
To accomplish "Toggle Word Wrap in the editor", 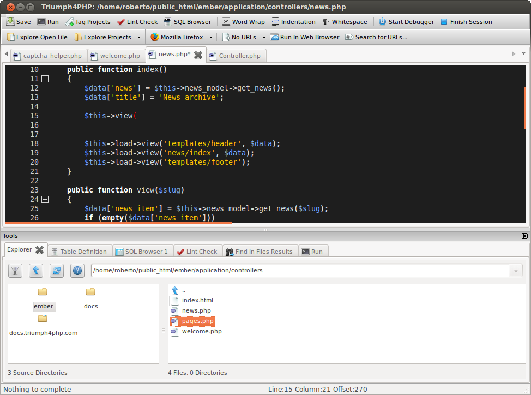I will coord(243,22).
